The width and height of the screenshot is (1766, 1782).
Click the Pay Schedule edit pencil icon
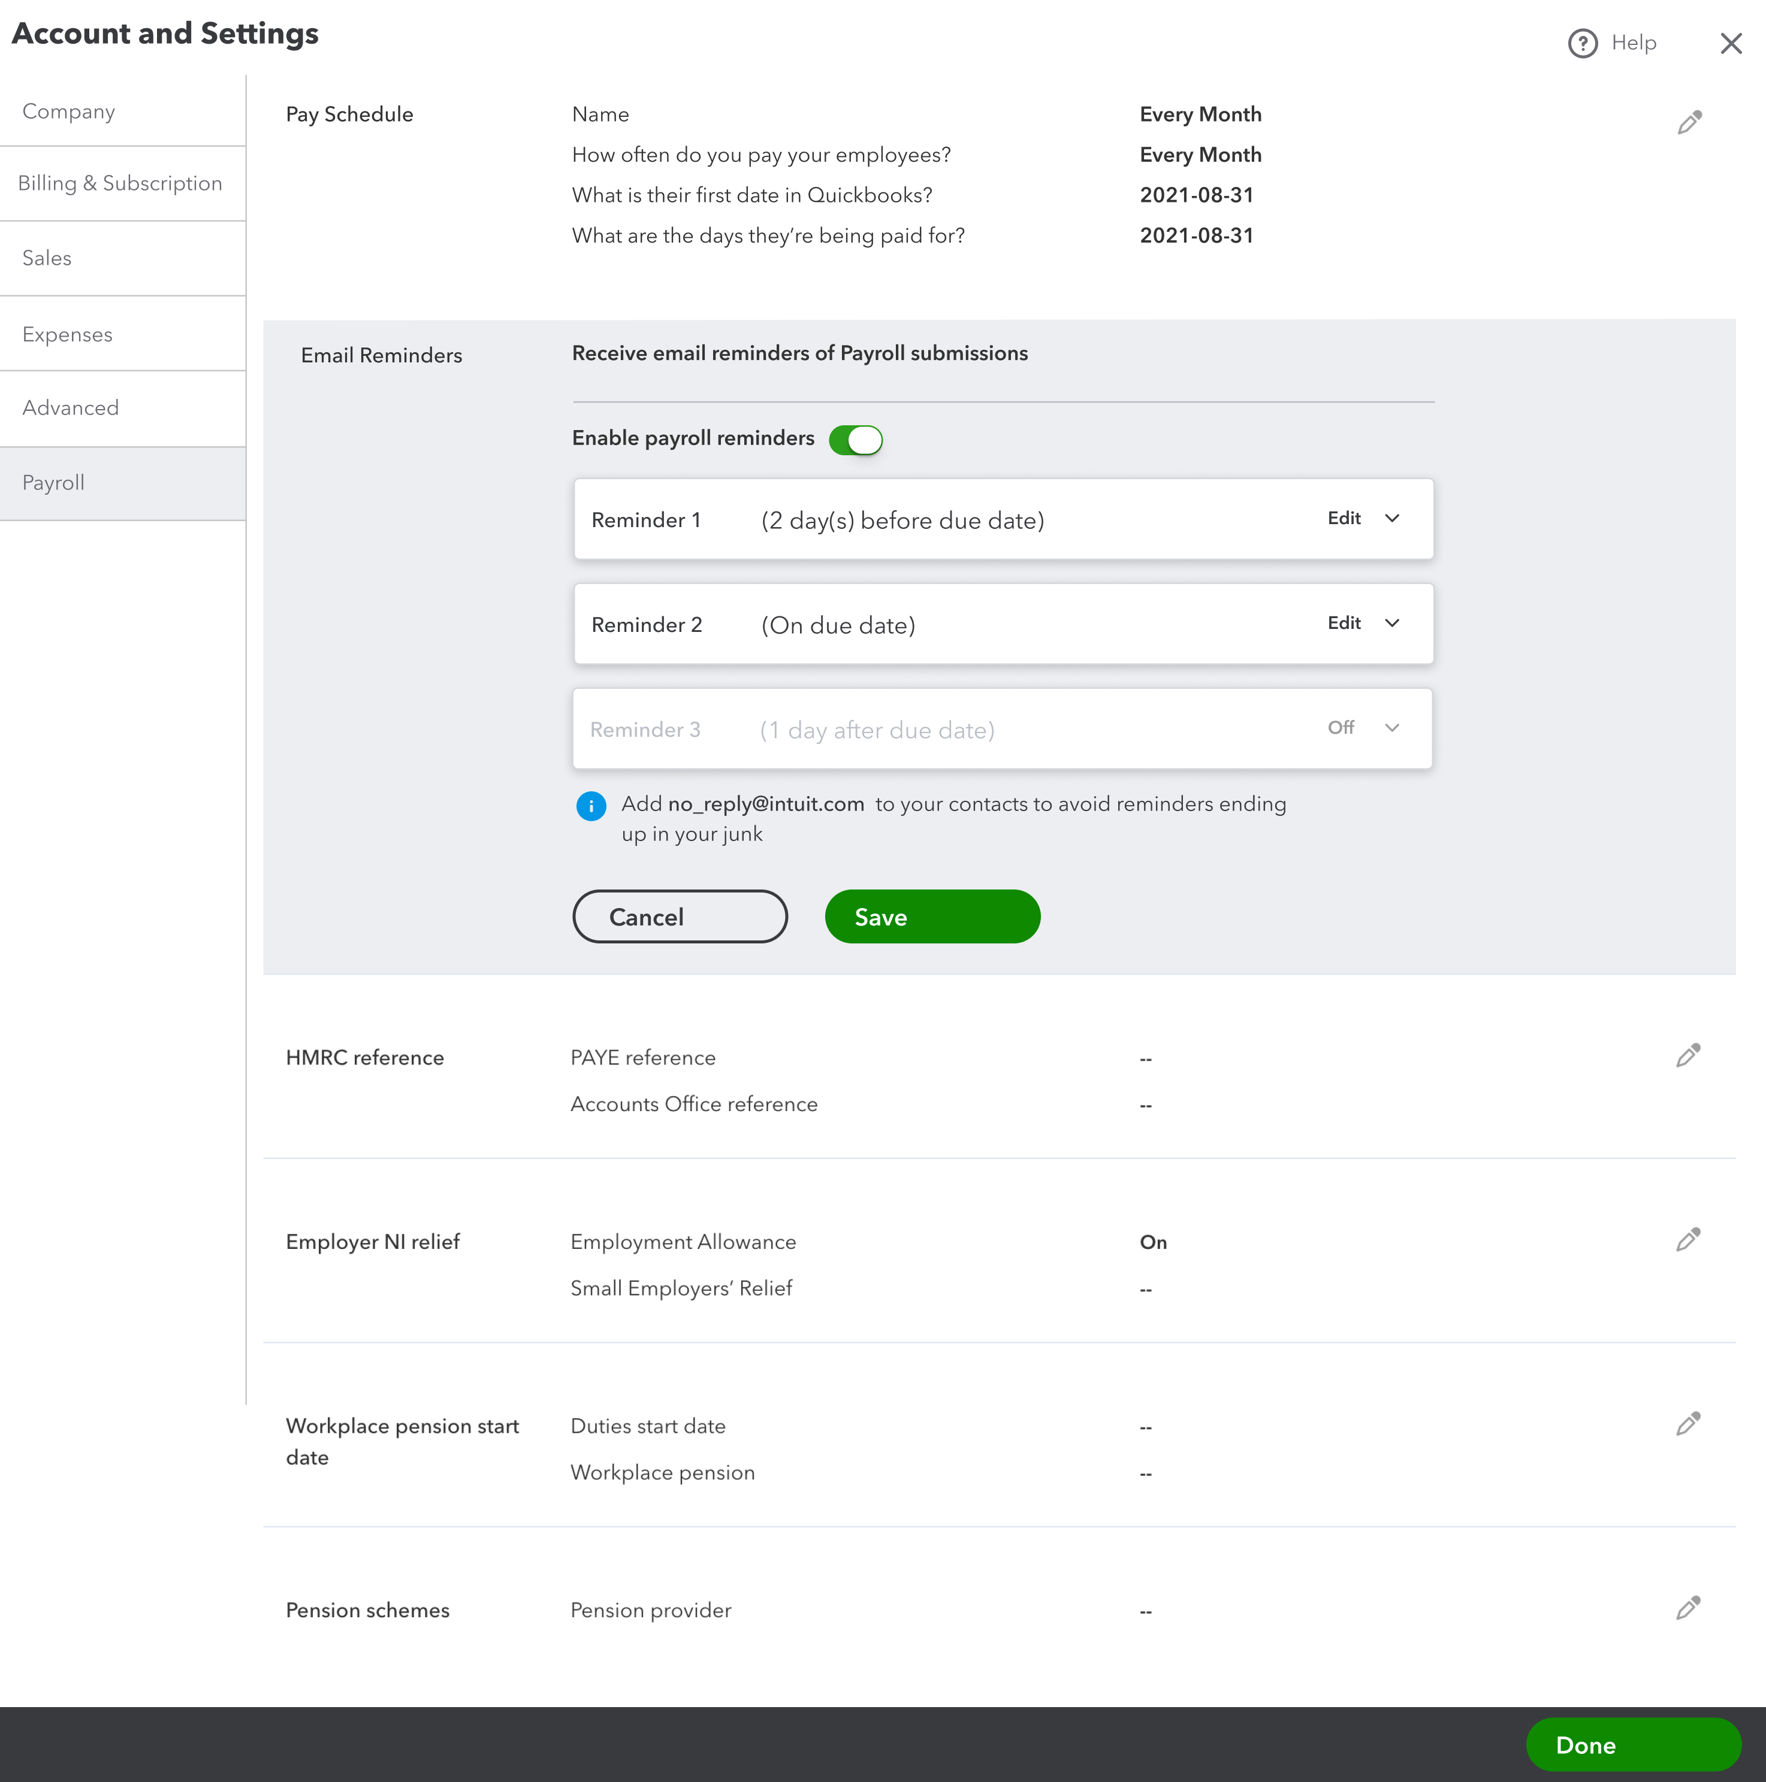pyautogui.click(x=1689, y=123)
